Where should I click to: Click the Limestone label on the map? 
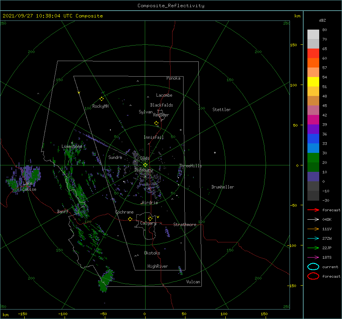coord(72,146)
